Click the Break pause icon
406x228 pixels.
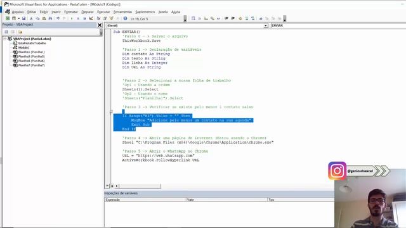point(78,18)
